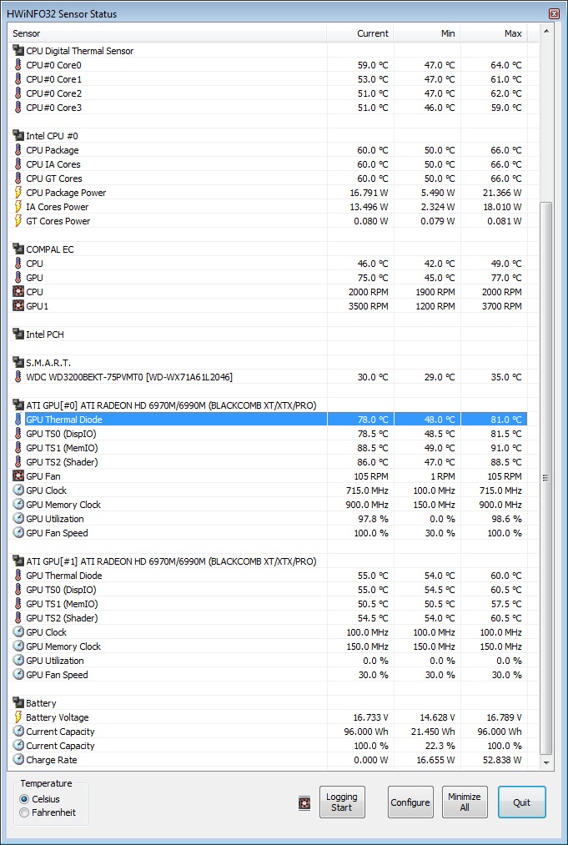Click the Sensor column header
Screen dimensions: 568x845
pos(167,33)
